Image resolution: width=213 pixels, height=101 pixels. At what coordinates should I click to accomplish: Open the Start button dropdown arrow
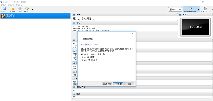click(x=32, y=9)
